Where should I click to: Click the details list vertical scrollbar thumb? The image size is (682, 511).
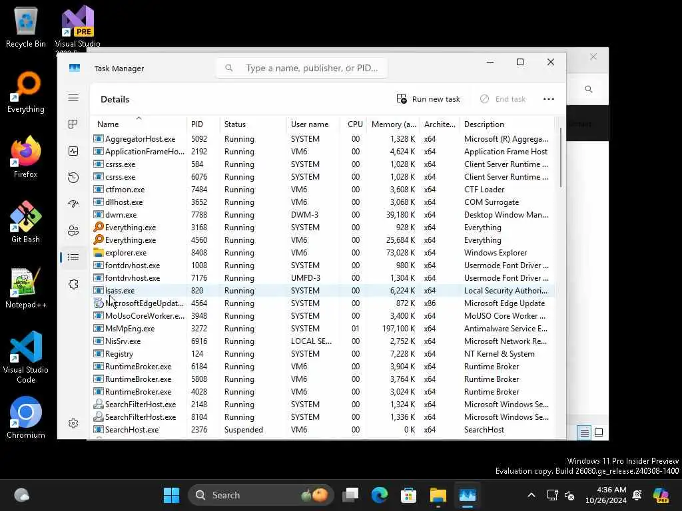[x=561, y=158]
